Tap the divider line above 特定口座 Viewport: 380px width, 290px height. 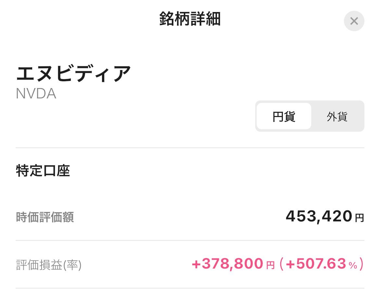(190, 148)
